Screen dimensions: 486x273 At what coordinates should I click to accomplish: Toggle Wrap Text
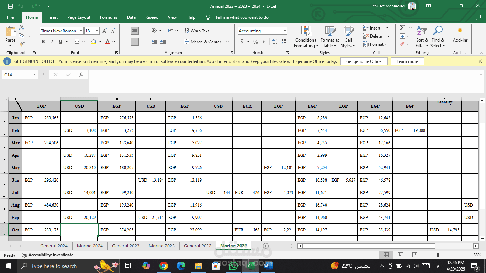[x=197, y=31]
